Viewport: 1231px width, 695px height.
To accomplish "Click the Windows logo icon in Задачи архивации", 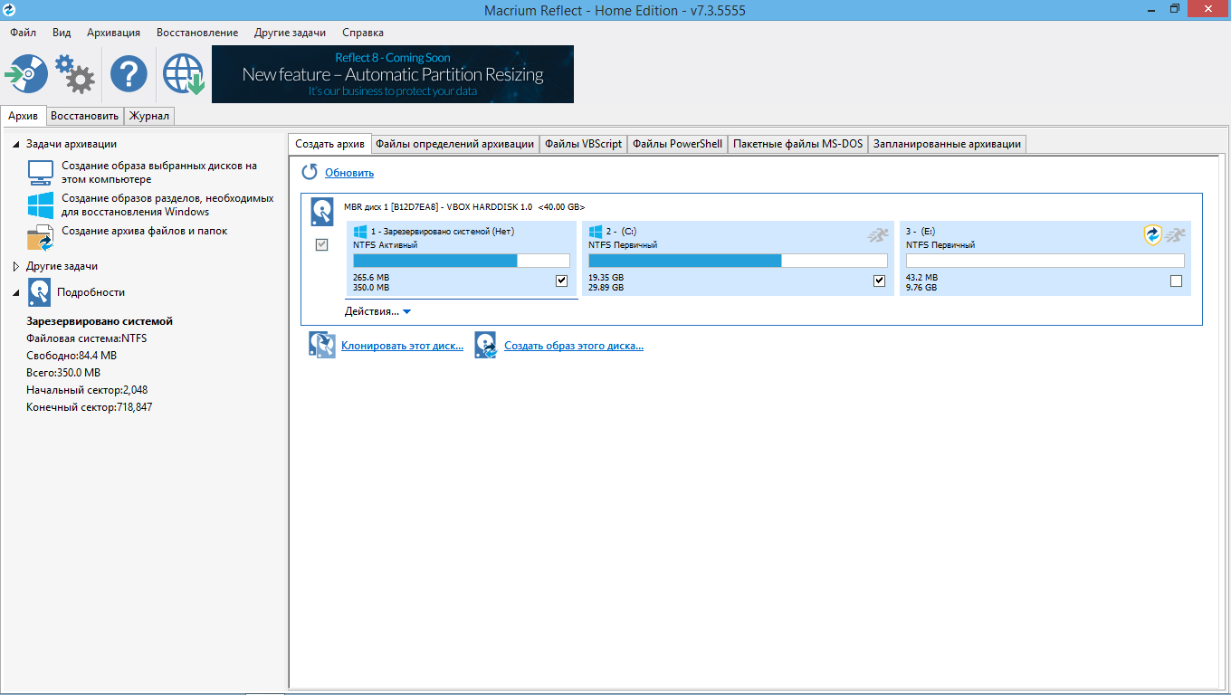I will (41, 205).
